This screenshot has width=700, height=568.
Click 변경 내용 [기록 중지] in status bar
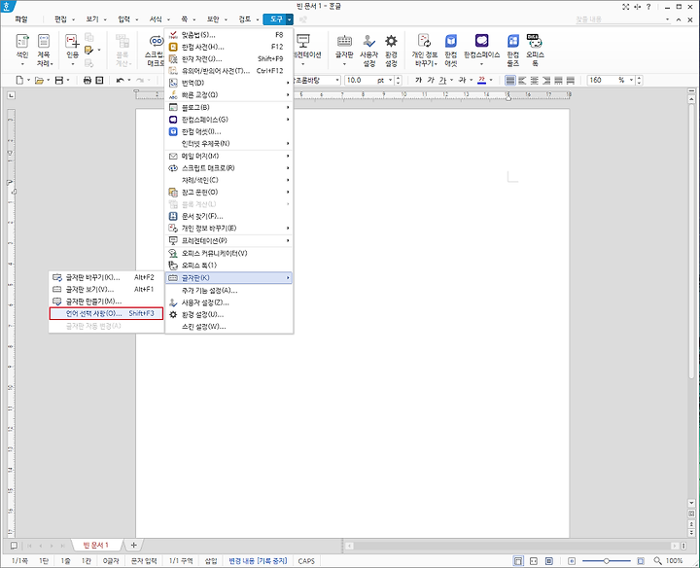258,561
